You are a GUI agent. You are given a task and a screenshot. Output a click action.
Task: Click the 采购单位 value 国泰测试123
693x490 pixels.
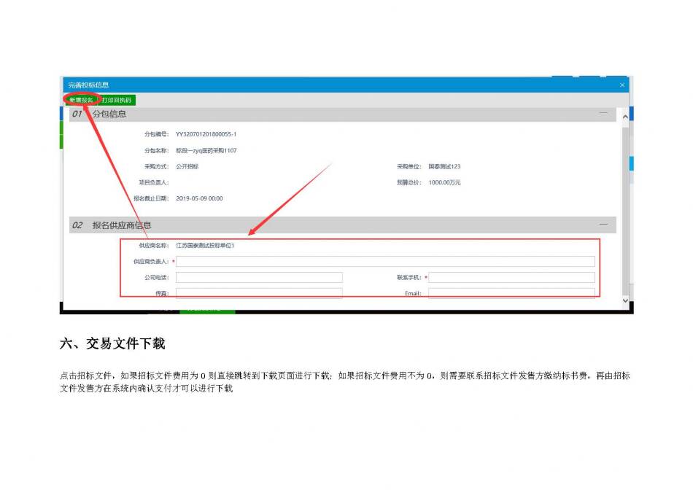point(444,166)
